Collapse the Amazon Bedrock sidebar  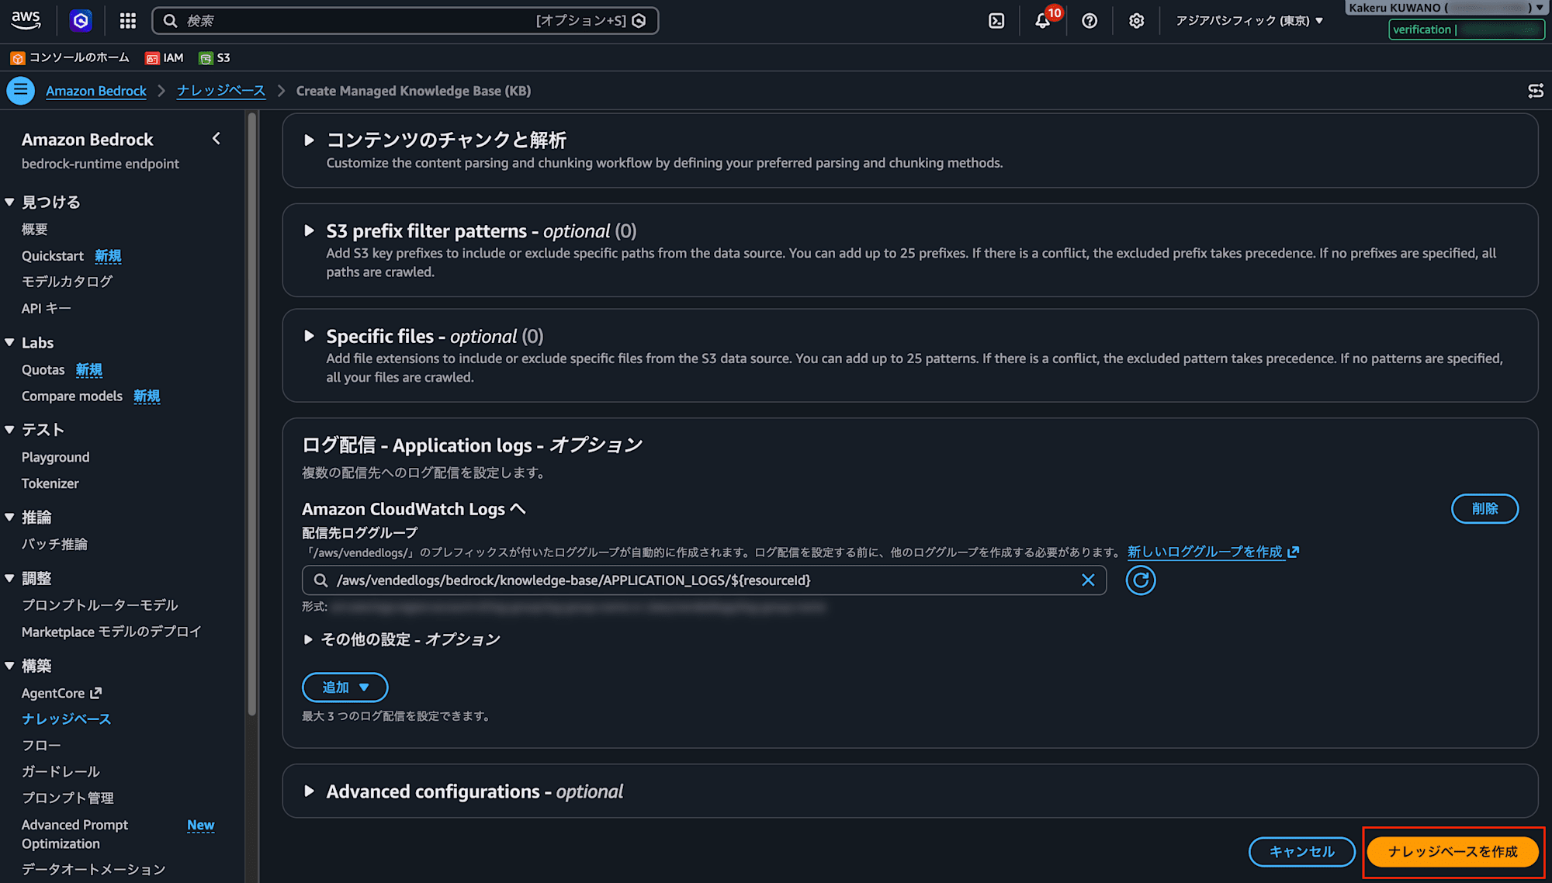[217, 139]
